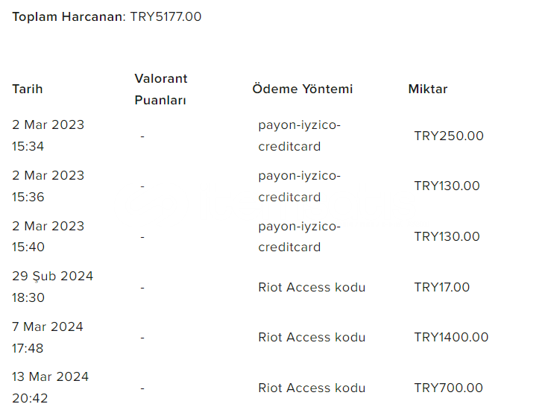The image size is (542, 410).
Task: Select the 2 Mar 2023 15:36 date
Action: (x=48, y=186)
